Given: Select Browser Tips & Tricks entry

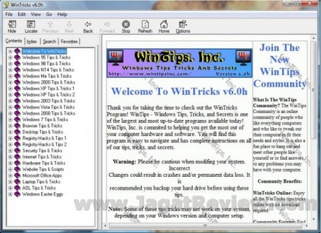Looking at the screenshot, I should 42,126.
